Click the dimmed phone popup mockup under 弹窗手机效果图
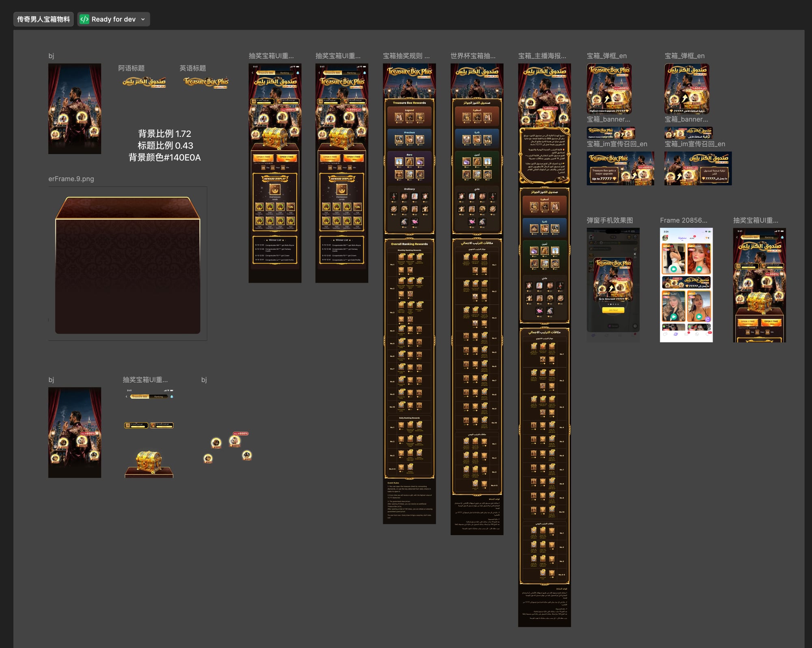The width and height of the screenshot is (812, 648). pyautogui.click(x=613, y=285)
